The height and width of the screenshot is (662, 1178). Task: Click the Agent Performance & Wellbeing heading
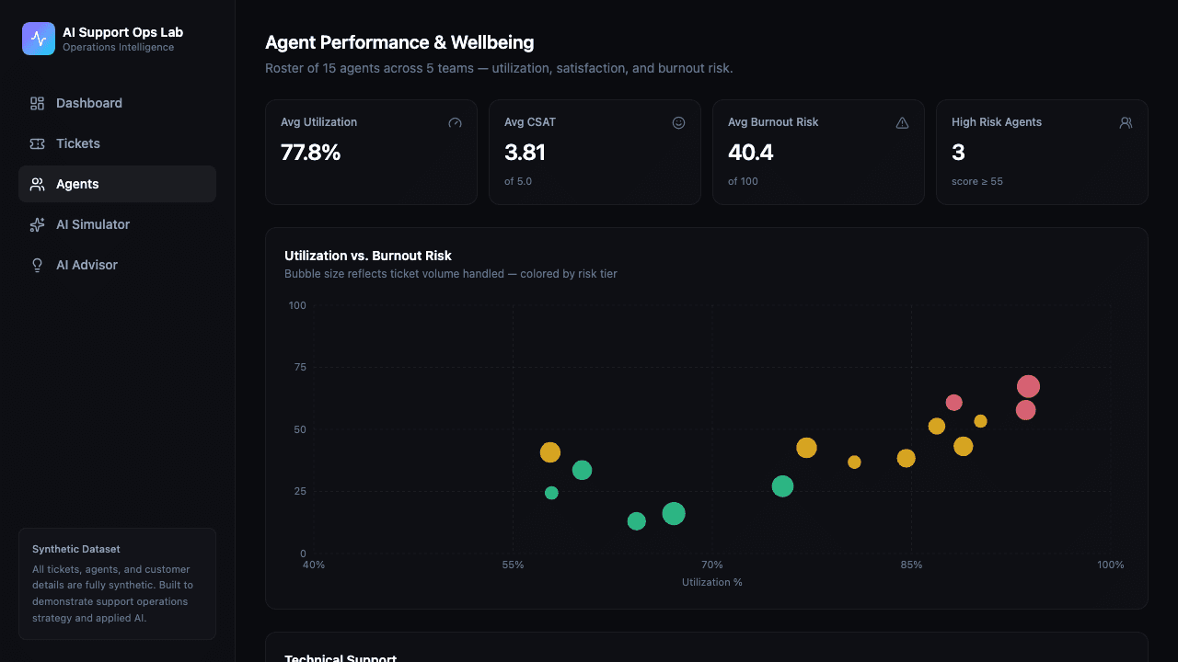click(x=399, y=42)
